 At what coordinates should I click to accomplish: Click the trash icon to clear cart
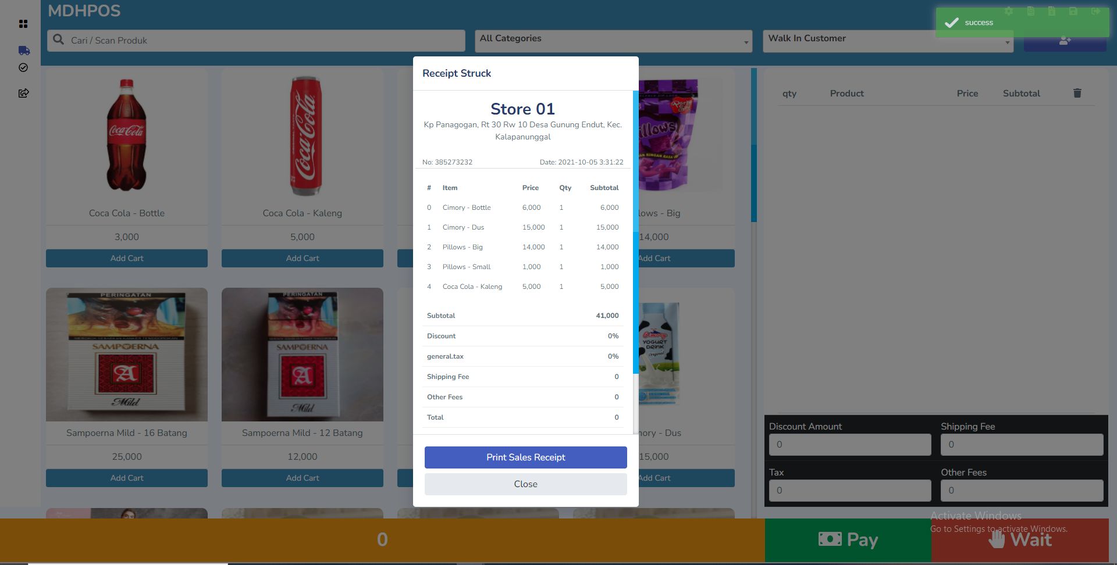click(x=1077, y=93)
